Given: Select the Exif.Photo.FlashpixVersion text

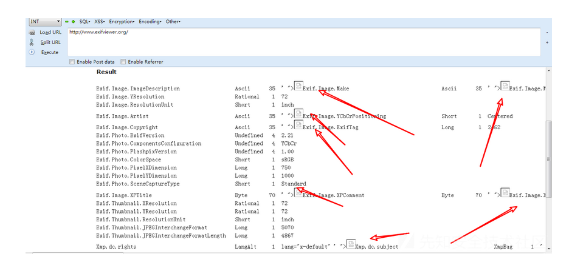Looking at the screenshot, I should pos(136,151).
